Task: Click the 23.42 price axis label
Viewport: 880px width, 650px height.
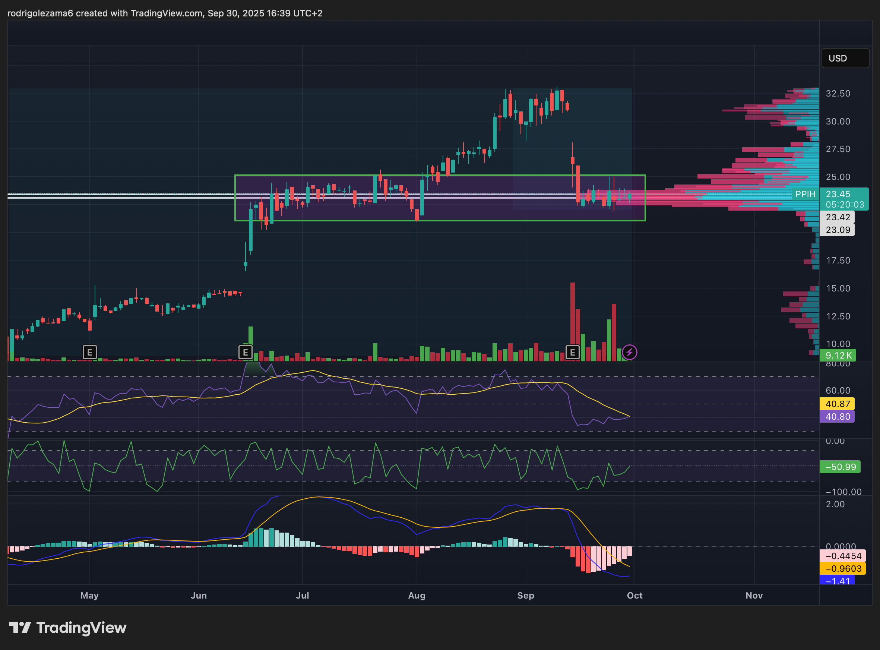Action: (838, 217)
